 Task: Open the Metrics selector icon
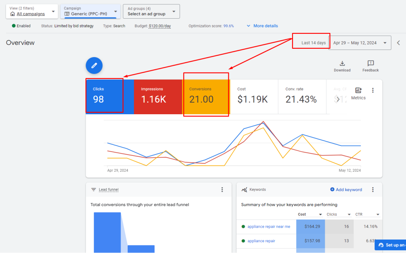click(358, 91)
